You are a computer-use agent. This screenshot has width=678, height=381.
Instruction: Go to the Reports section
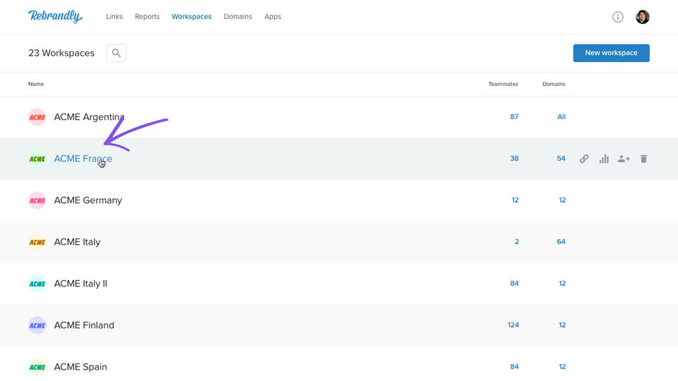pyautogui.click(x=147, y=16)
